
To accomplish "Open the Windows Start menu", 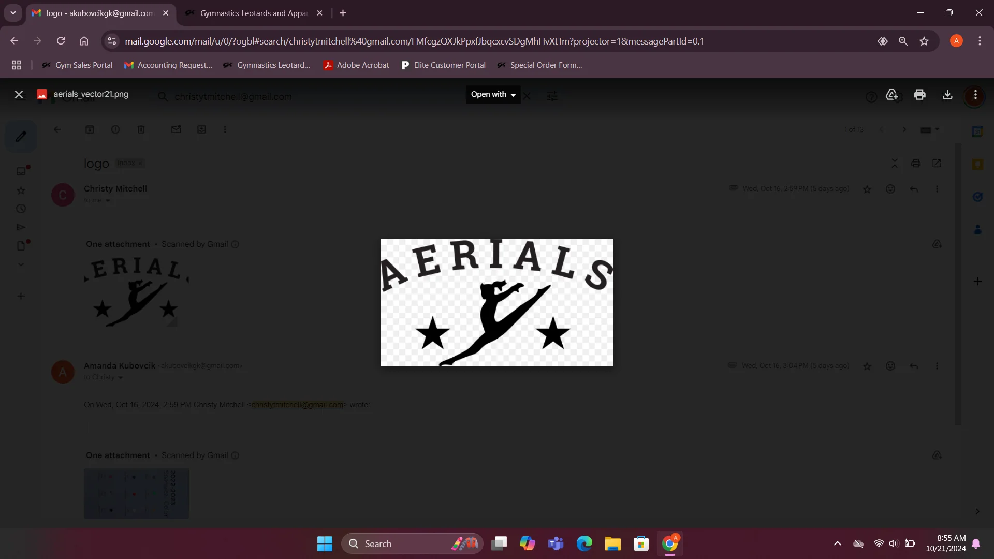I will (325, 543).
